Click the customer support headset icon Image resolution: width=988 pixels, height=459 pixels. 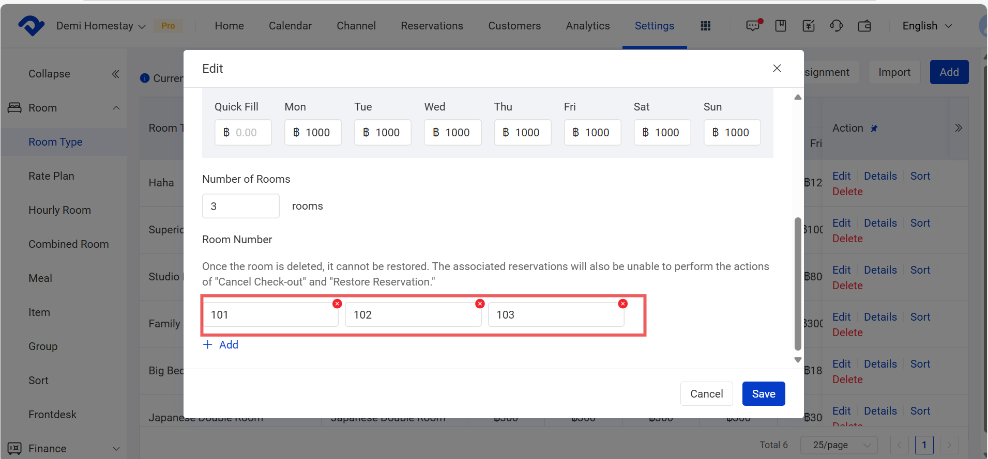tap(836, 26)
